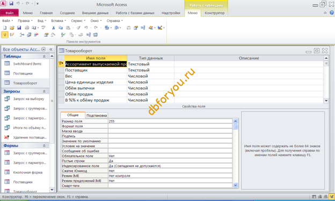Switch to the Главная ribbon tab

[46, 13]
